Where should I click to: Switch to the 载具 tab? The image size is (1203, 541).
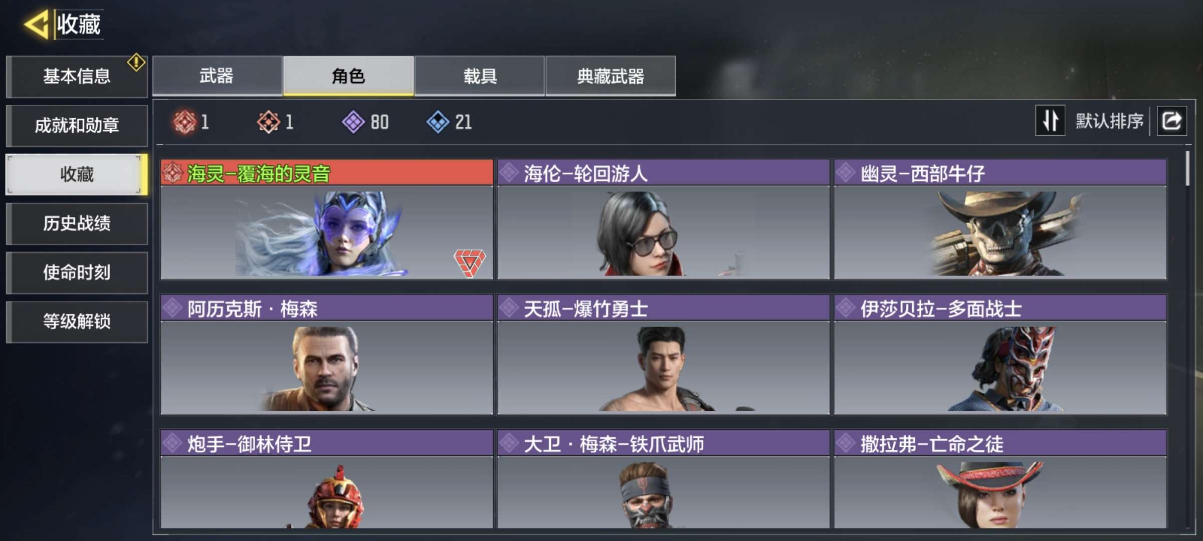coord(480,76)
